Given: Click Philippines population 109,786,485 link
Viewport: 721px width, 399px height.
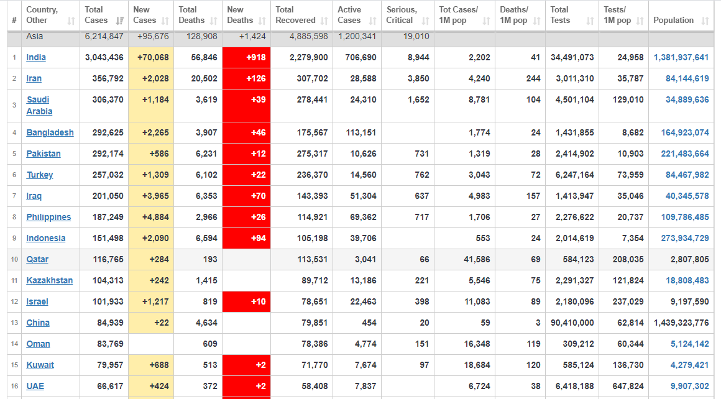Looking at the screenshot, I should 685,218.
